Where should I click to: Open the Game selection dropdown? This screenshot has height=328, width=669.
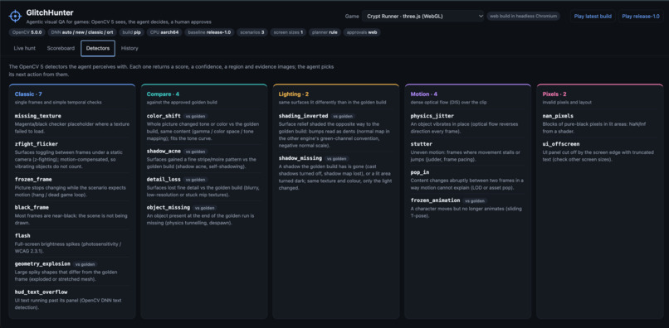(422, 17)
